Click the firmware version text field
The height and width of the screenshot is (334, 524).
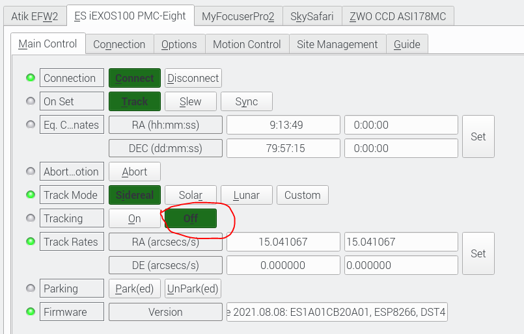337,312
